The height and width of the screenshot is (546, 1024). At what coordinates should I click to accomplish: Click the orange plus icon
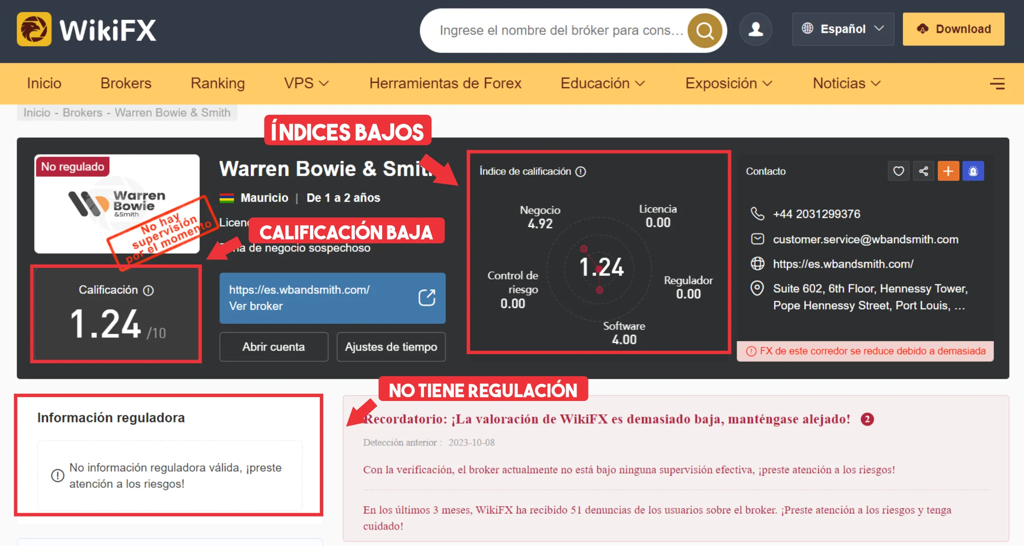pyautogui.click(x=948, y=171)
